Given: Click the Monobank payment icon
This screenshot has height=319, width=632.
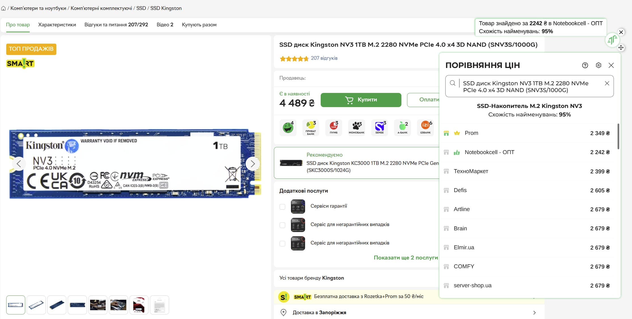Looking at the screenshot, I should 357,127.
